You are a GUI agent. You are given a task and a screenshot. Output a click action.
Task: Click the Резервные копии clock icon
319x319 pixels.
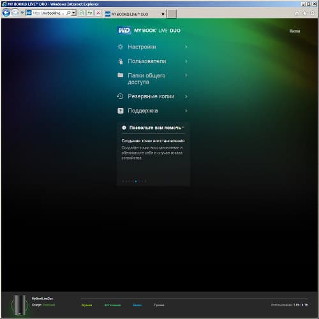pos(120,96)
